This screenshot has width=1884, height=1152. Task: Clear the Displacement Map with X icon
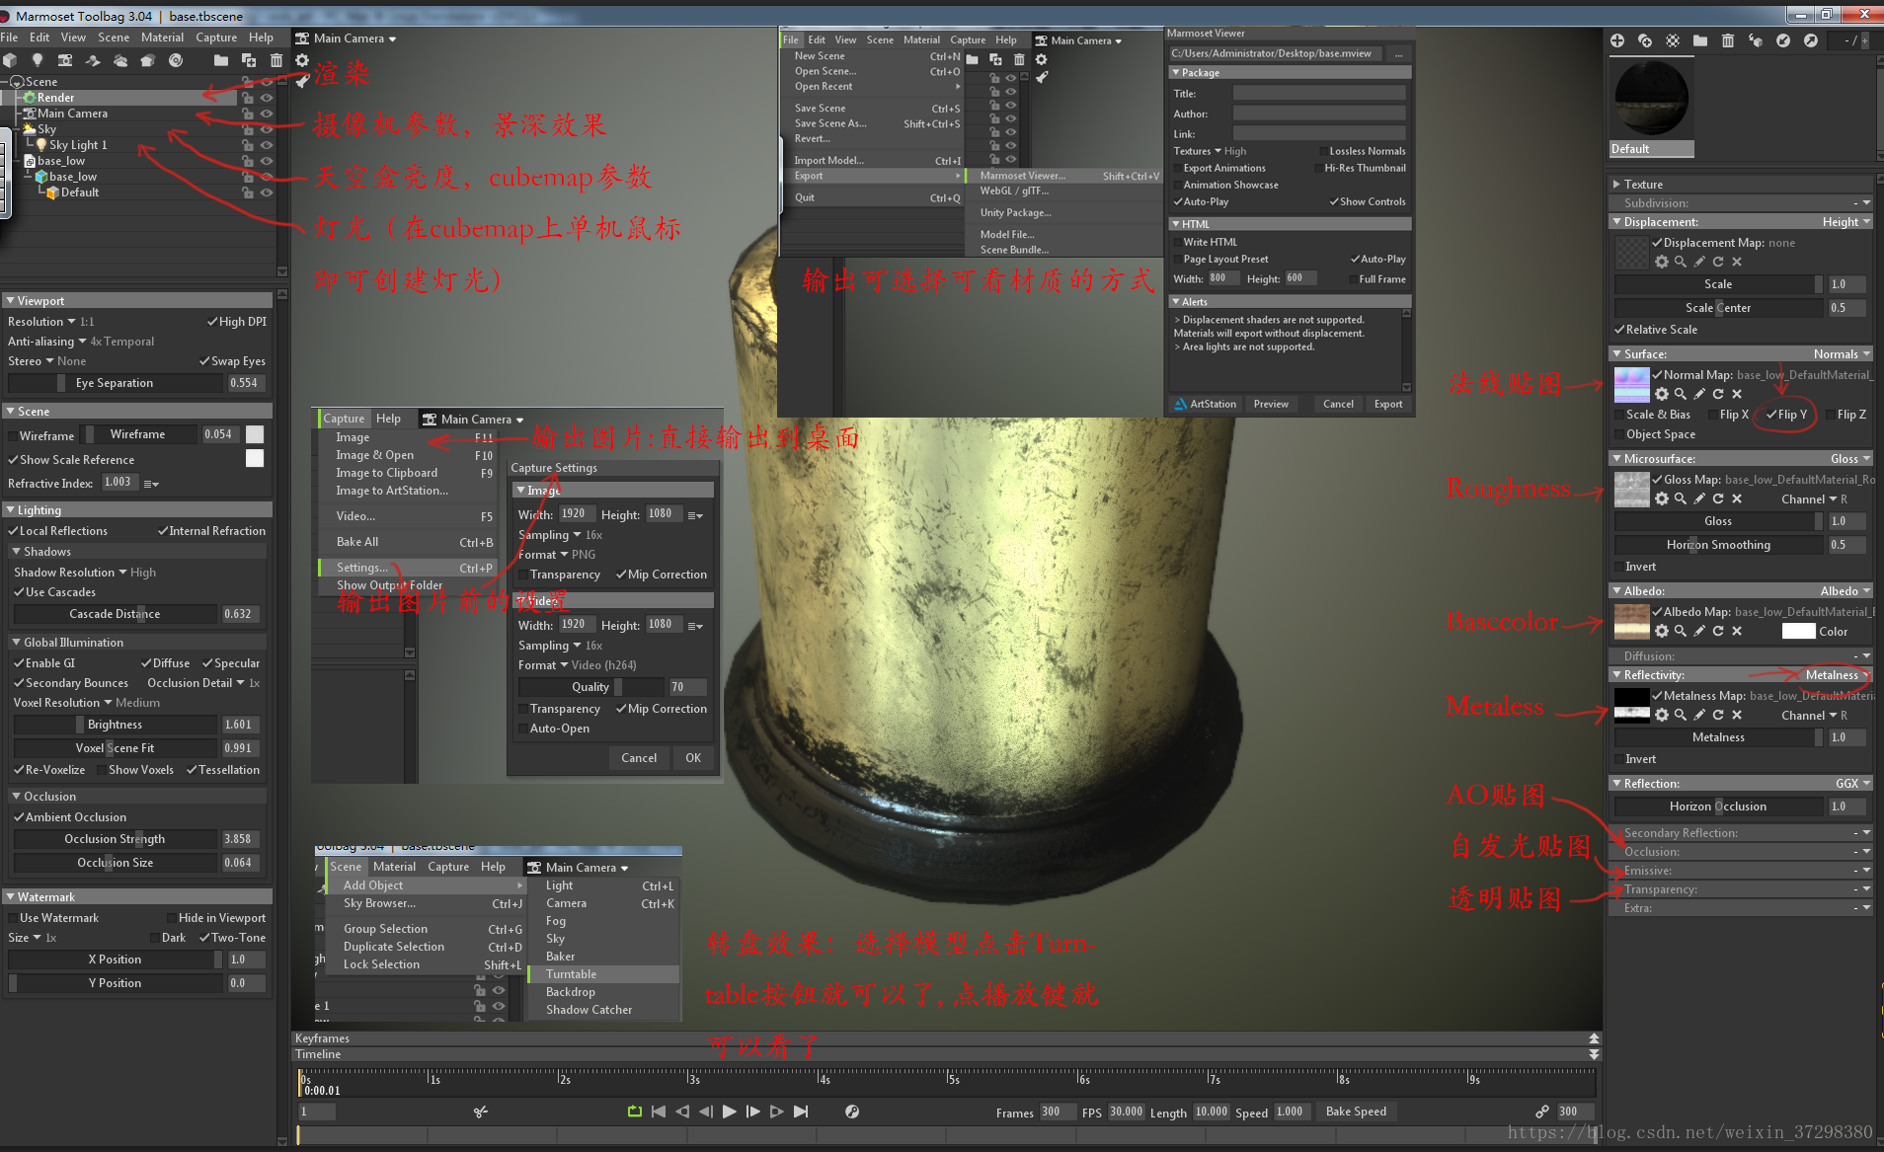[x=1737, y=262]
